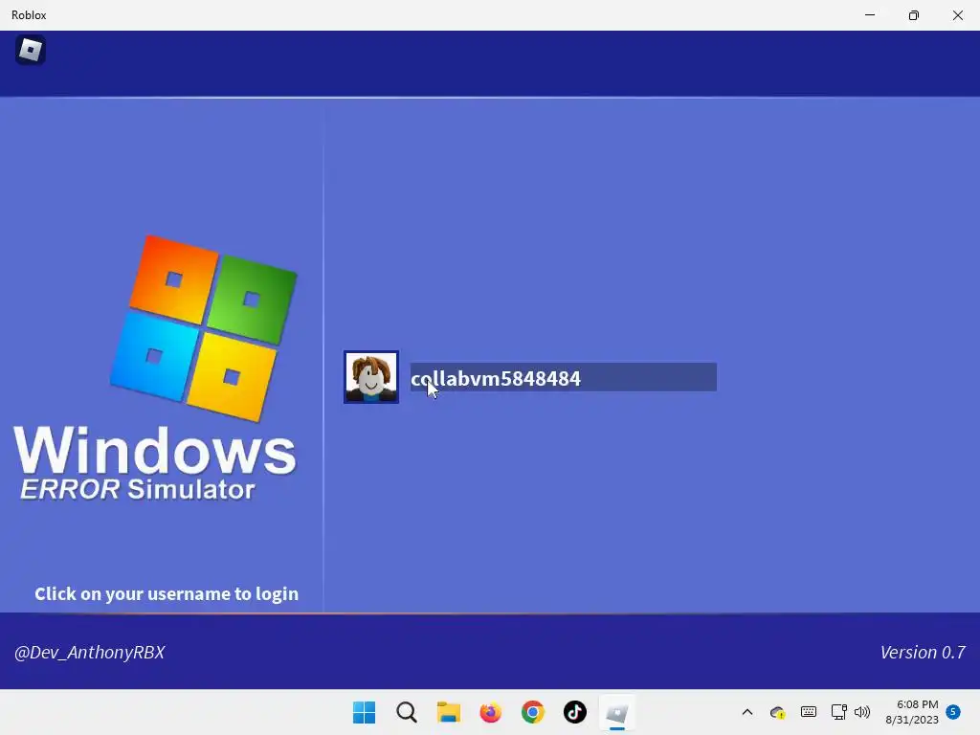Screen dimensions: 980x735
Task: Minimize the Roblox window
Action: pyautogui.click(x=869, y=15)
